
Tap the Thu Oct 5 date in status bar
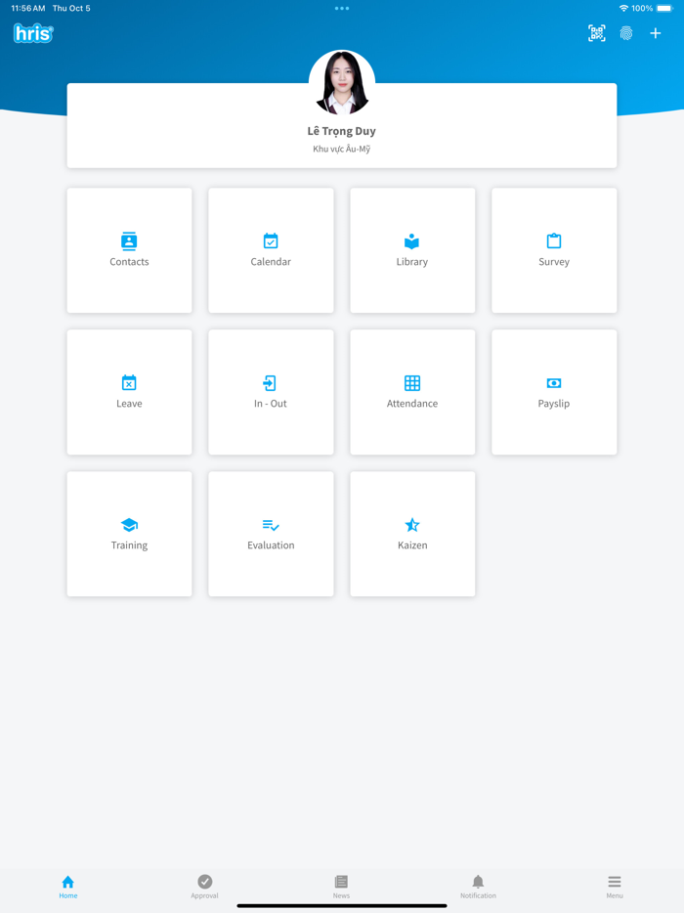point(71,8)
